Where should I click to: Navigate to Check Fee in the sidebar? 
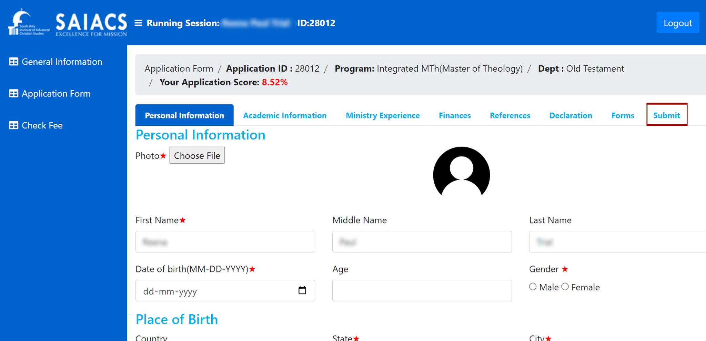pyautogui.click(x=42, y=125)
